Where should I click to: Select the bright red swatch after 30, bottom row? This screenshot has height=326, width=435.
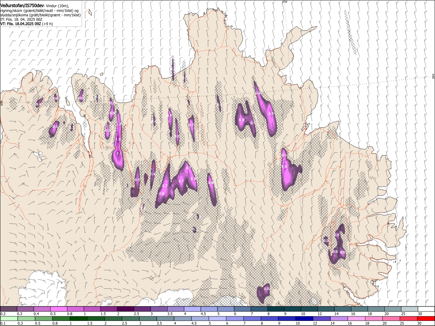[426, 319]
